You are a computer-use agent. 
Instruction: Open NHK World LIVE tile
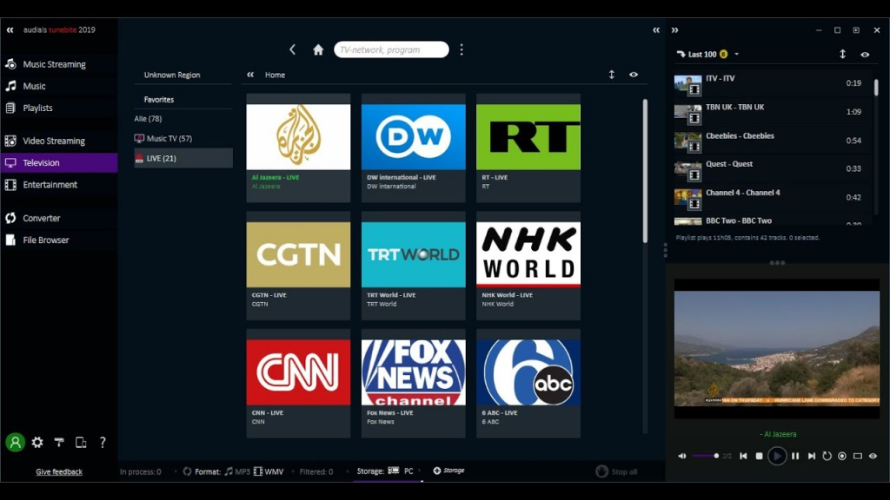pyautogui.click(x=528, y=266)
